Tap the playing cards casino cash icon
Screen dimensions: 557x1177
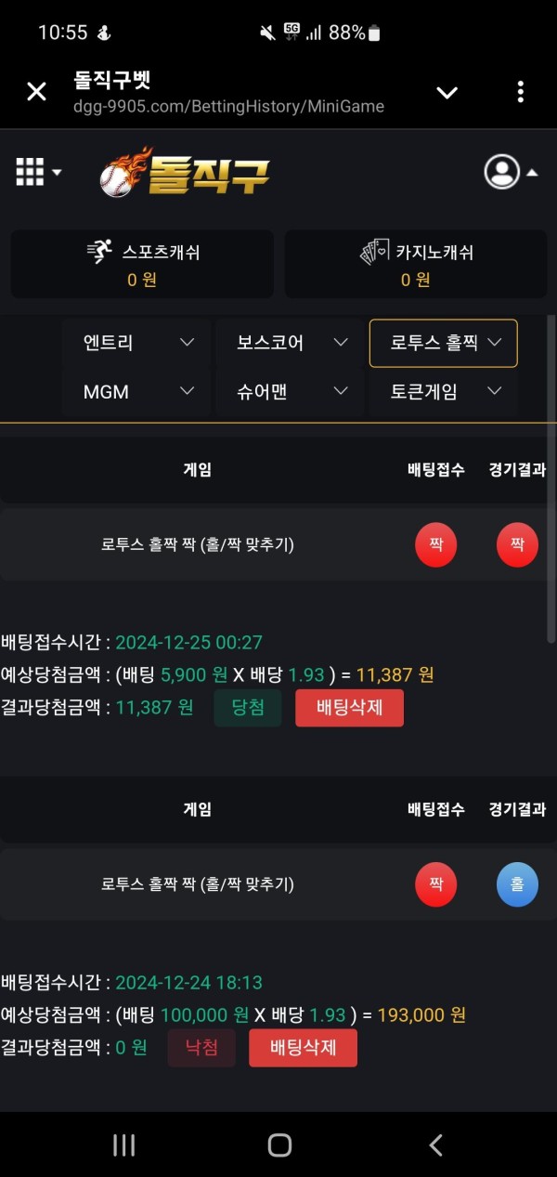coord(374,252)
